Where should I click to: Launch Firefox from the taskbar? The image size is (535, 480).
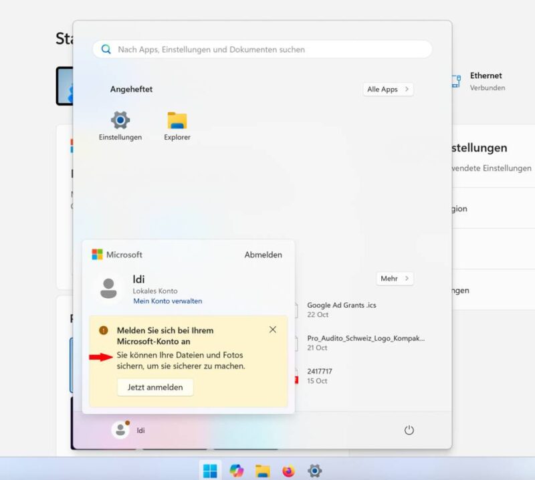pyautogui.click(x=288, y=471)
